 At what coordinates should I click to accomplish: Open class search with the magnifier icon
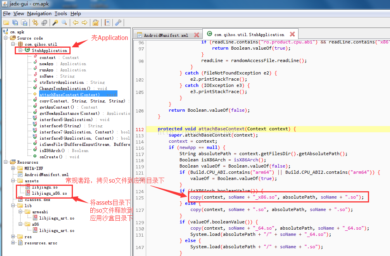pyautogui.click(x=64, y=23)
